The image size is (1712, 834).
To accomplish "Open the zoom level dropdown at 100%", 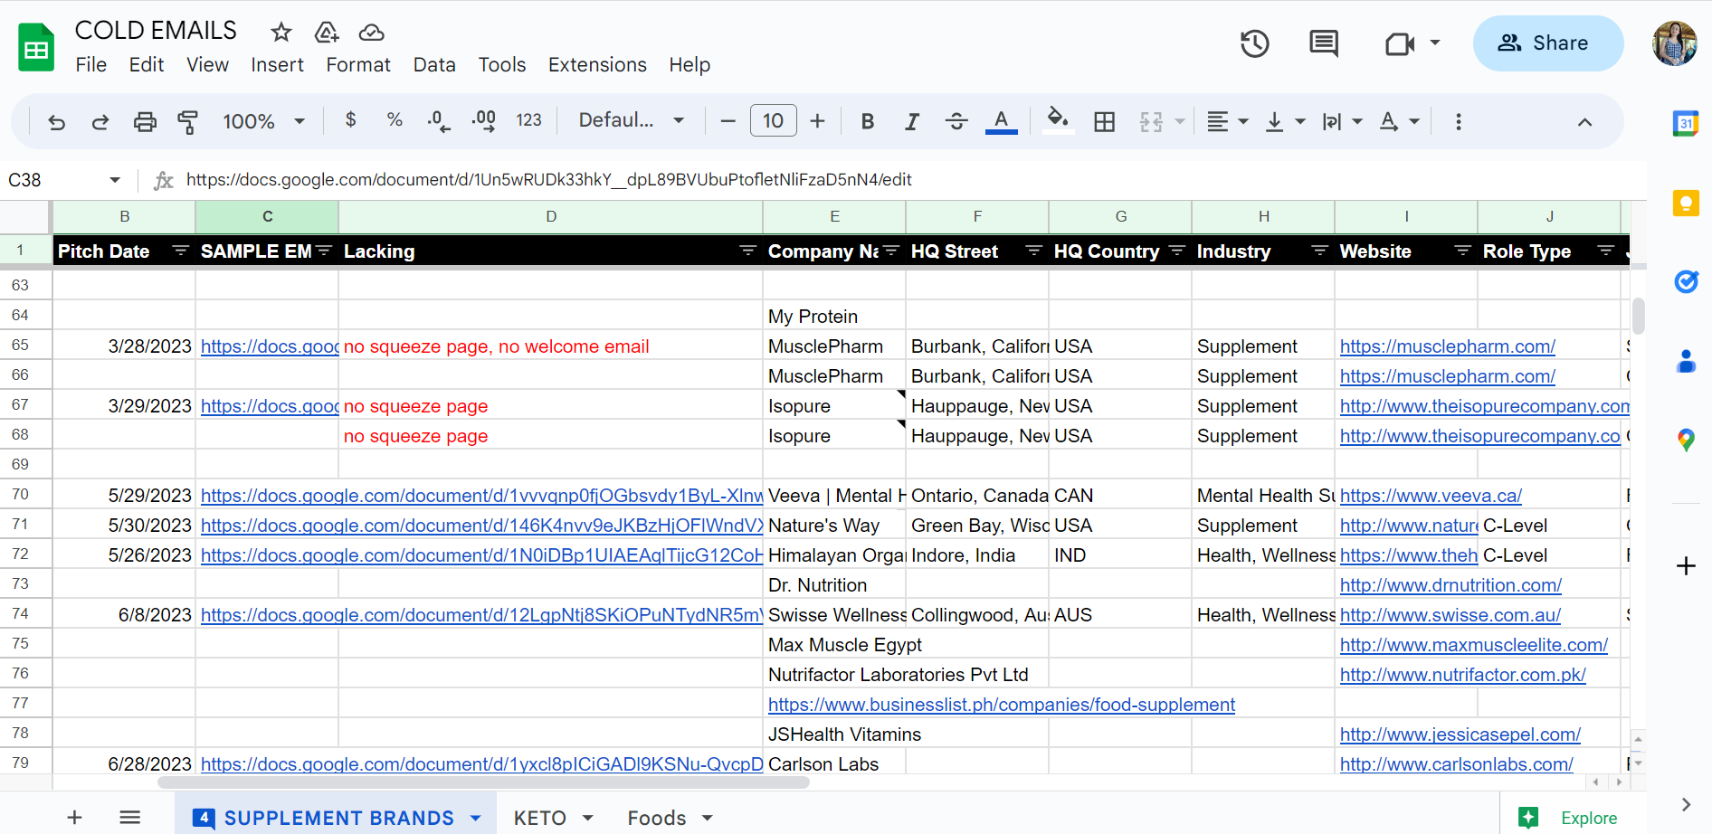I will pyautogui.click(x=264, y=121).
